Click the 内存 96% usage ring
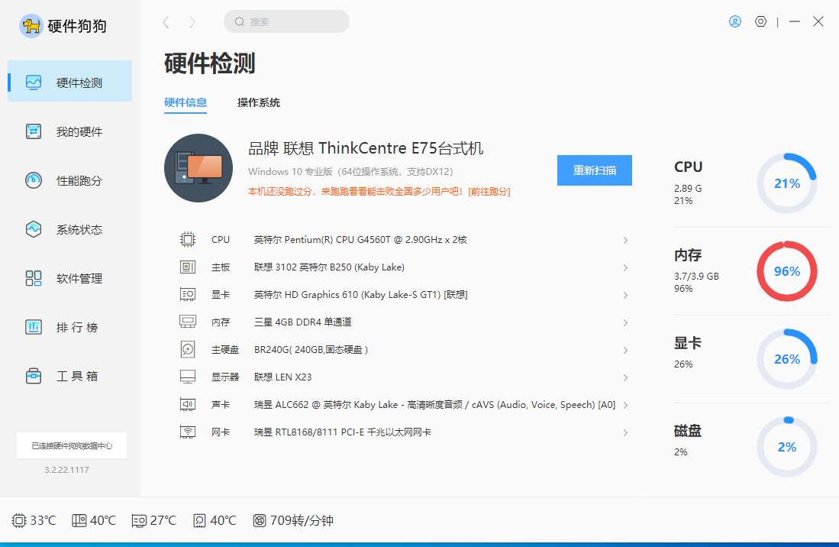Viewport: 839px width, 547px height. click(786, 271)
